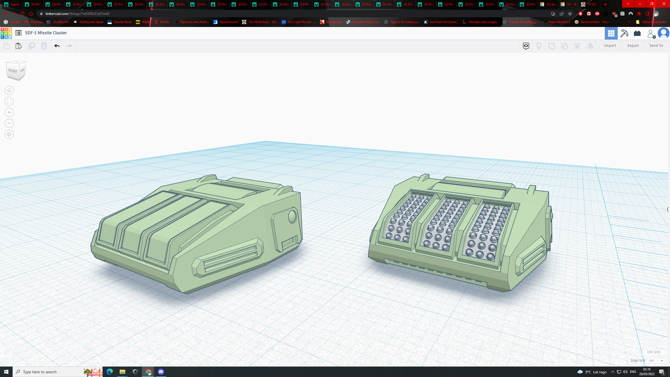Click the share page icon
Screen dimensions: 670x377
(x=562, y=14)
